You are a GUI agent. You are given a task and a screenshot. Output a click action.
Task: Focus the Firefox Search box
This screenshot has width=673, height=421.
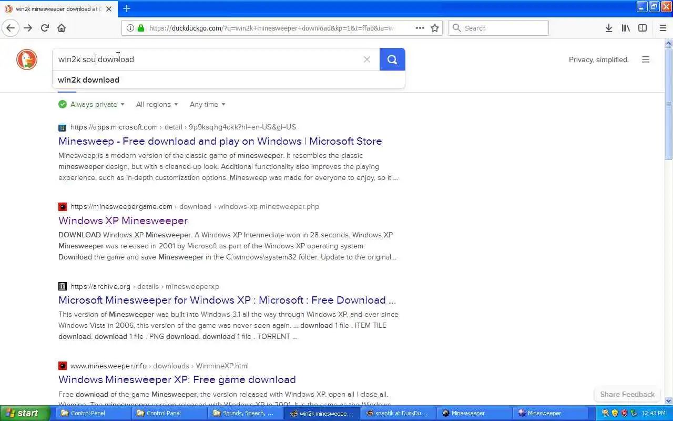click(498, 28)
